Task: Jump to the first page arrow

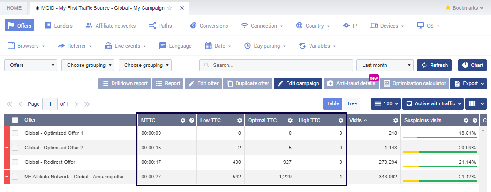Action: point(9,104)
